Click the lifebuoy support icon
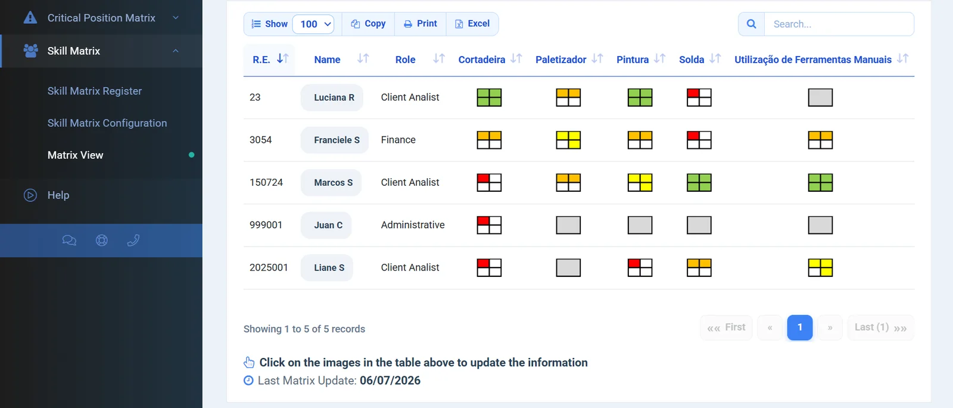The height and width of the screenshot is (408, 953). [102, 240]
